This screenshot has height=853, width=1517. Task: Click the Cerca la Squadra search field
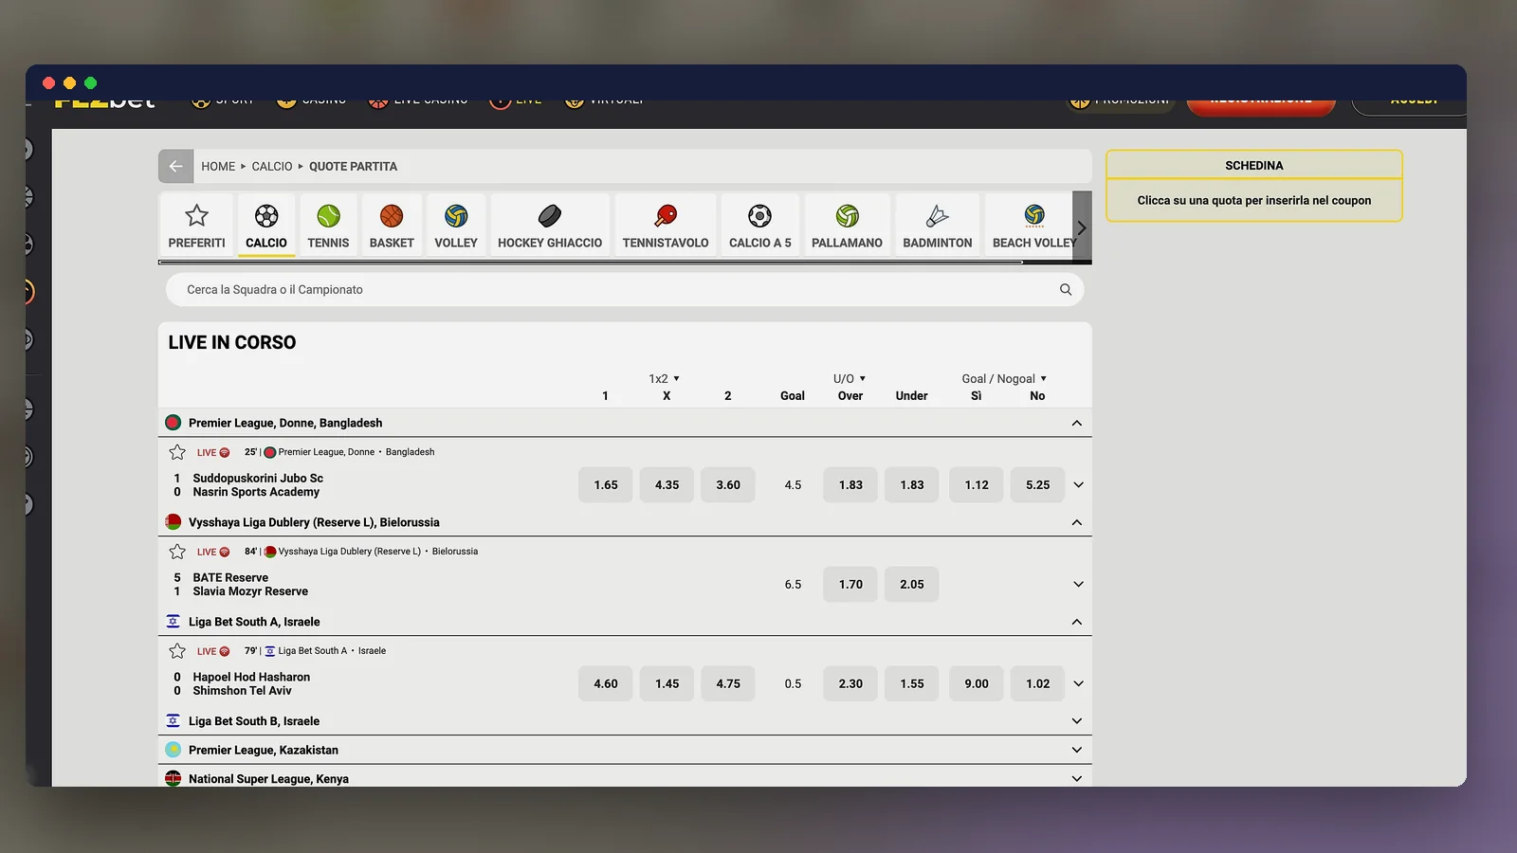[625, 290]
